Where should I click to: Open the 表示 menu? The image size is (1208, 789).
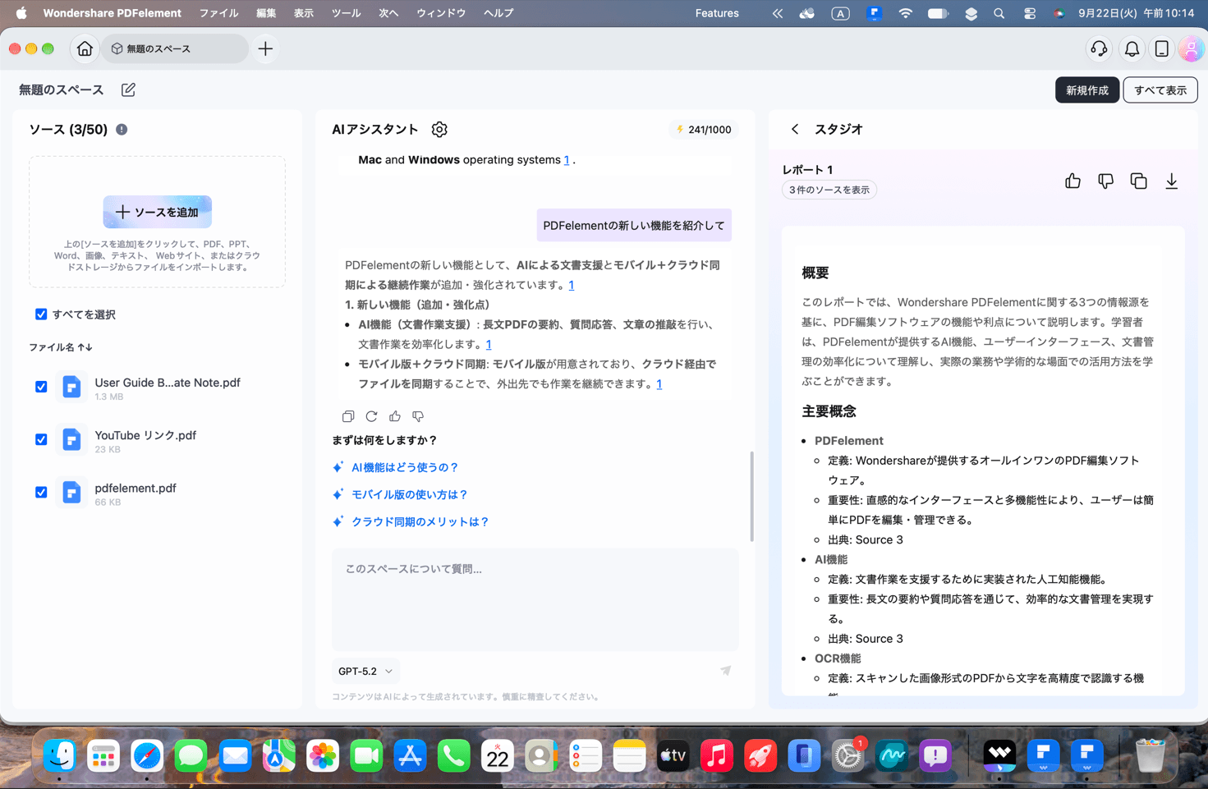[304, 13]
